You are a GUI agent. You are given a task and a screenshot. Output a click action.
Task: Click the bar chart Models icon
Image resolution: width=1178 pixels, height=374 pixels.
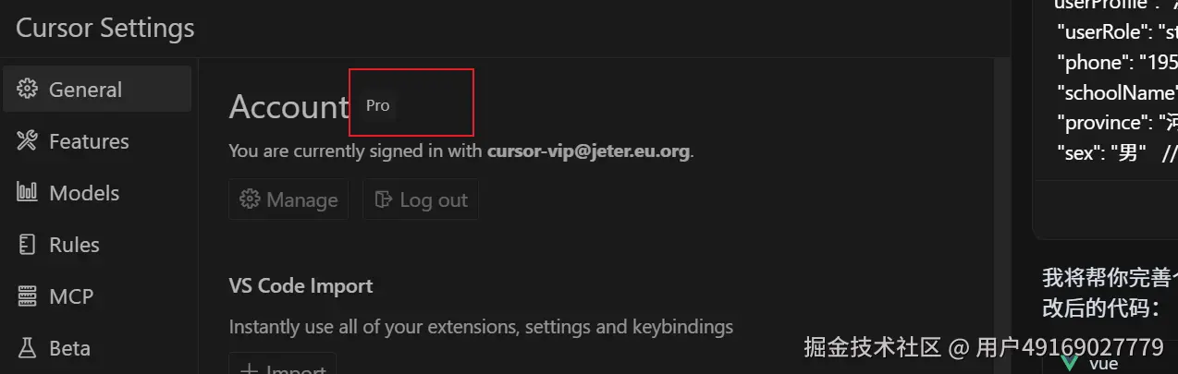pyautogui.click(x=28, y=193)
